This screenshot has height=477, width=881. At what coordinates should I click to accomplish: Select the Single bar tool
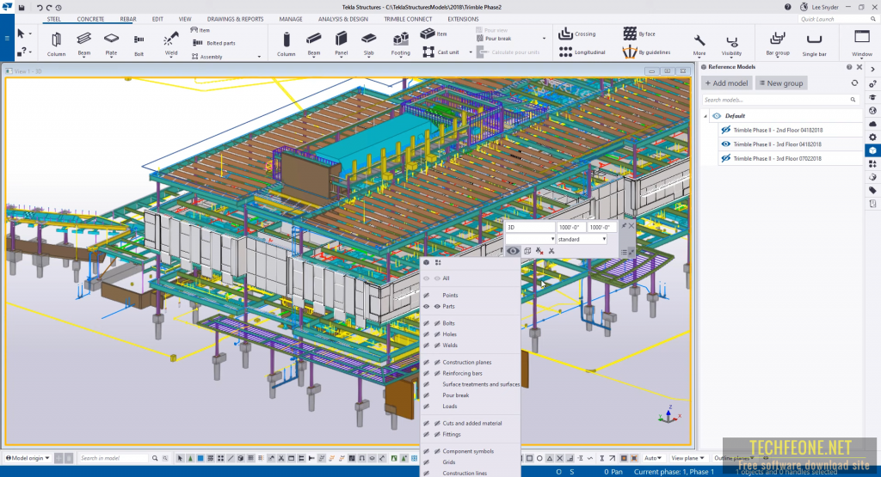814,45
